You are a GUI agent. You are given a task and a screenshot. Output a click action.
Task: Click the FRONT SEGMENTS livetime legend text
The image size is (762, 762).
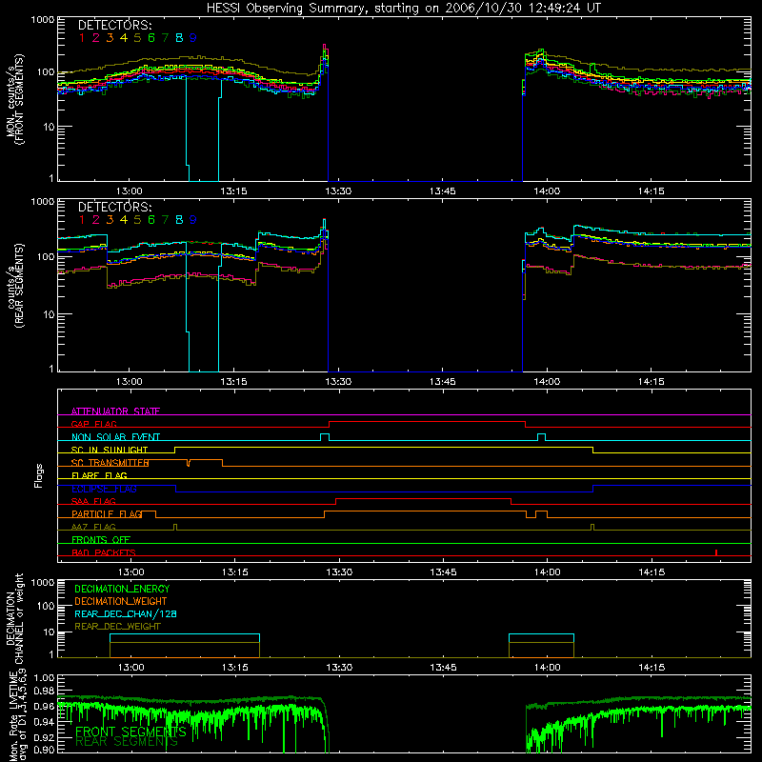[130, 732]
